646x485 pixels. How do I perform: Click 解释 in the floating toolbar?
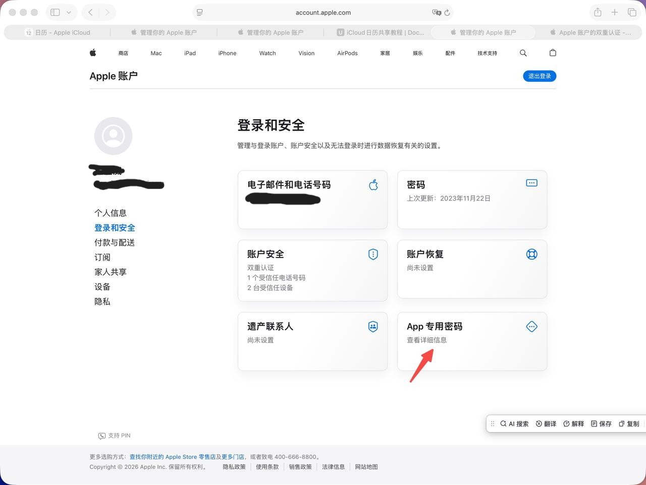click(573, 424)
